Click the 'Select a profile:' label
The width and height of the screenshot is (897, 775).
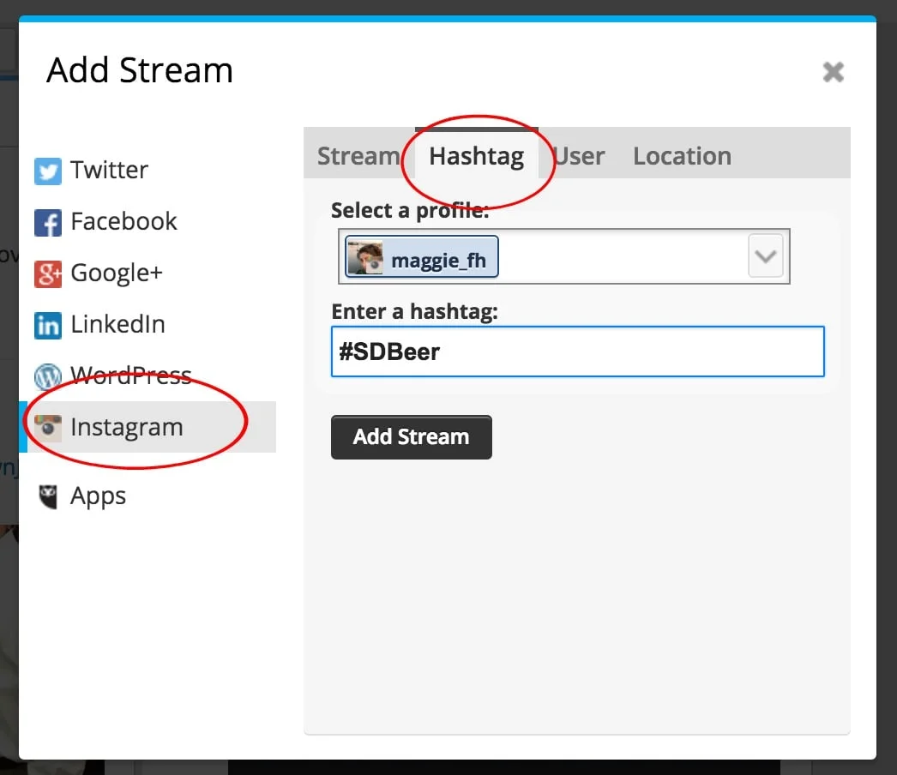(410, 211)
